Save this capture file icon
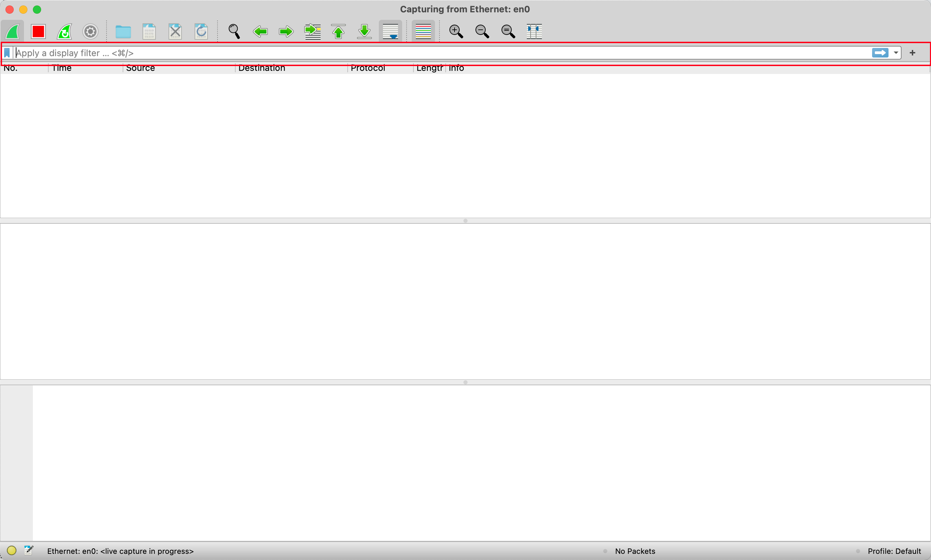931x560 pixels. pyautogui.click(x=149, y=31)
